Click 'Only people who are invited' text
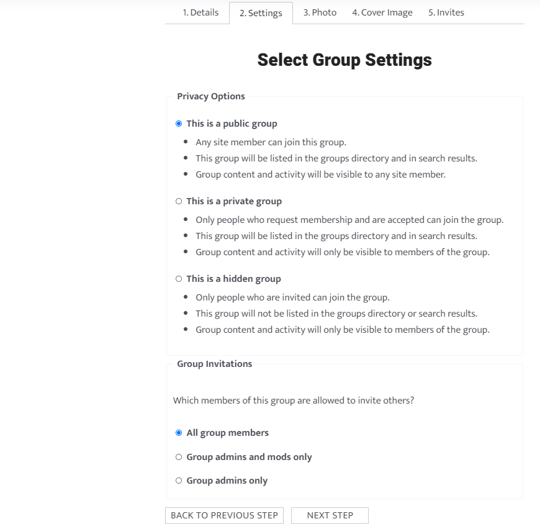Screen dimensions: 540x524 click(x=292, y=297)
